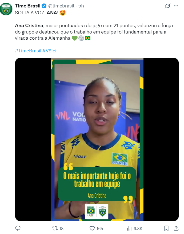Viewport: 184px width, 234px height.
Task: Open the reply comment icon
Action: (18, 228)
